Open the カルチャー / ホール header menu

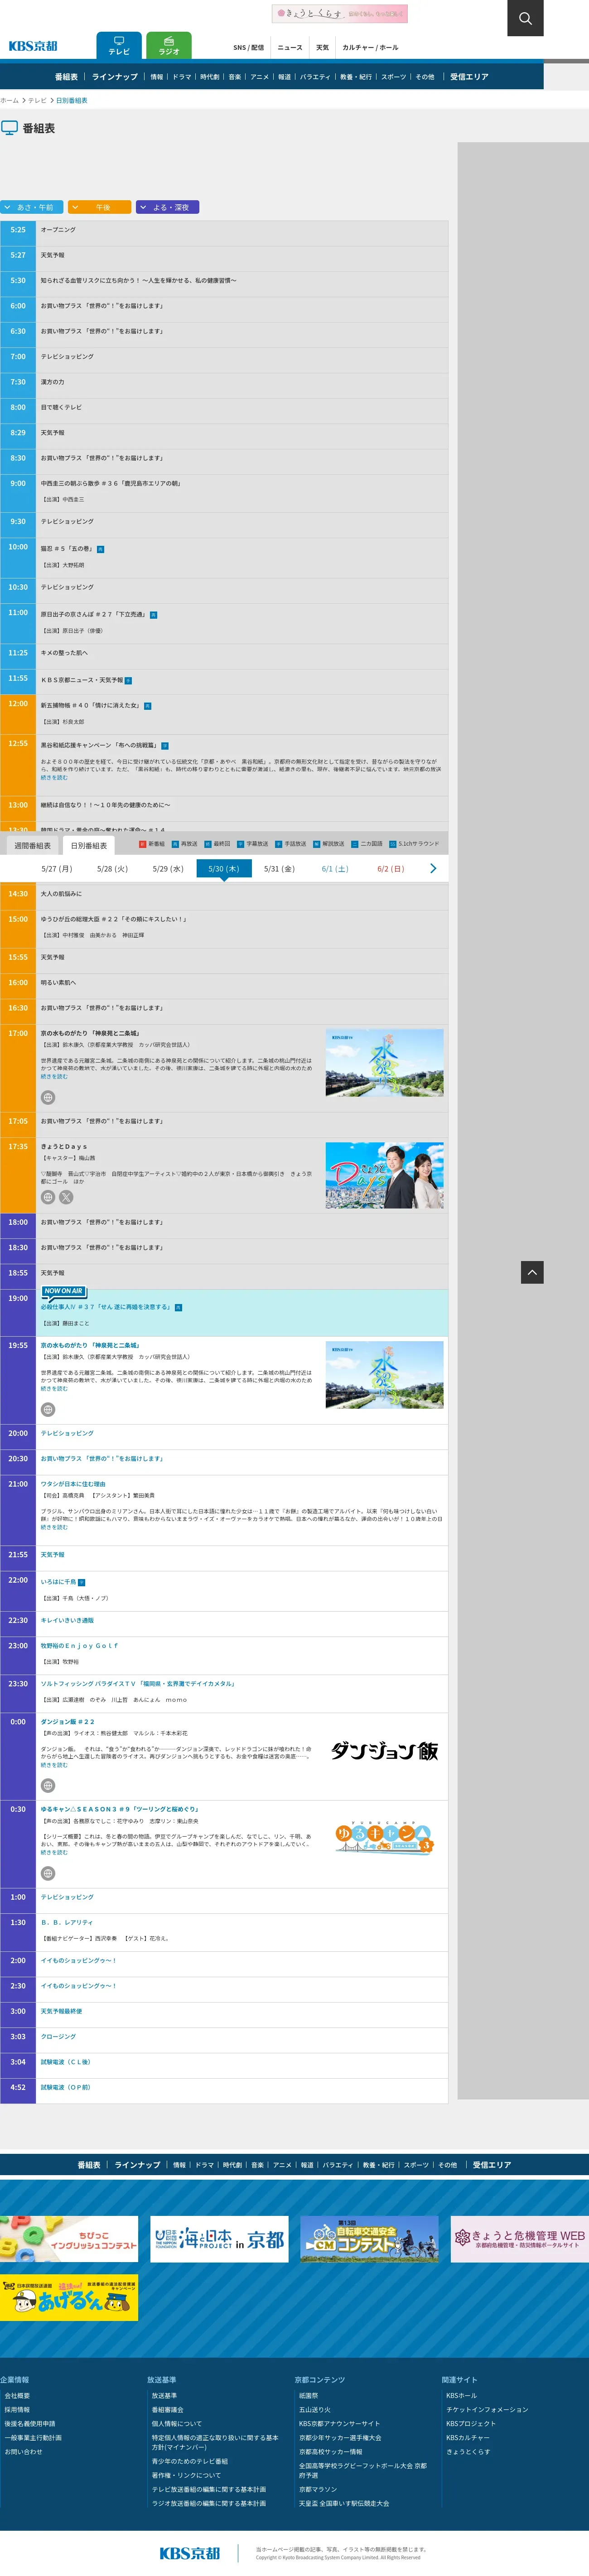[370, 47]
